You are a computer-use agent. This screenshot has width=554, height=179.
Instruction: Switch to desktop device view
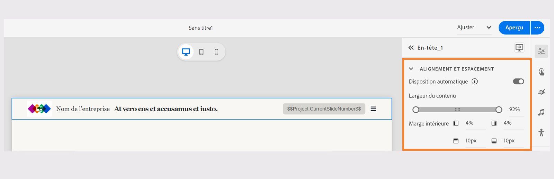click(x=186, y=52)
